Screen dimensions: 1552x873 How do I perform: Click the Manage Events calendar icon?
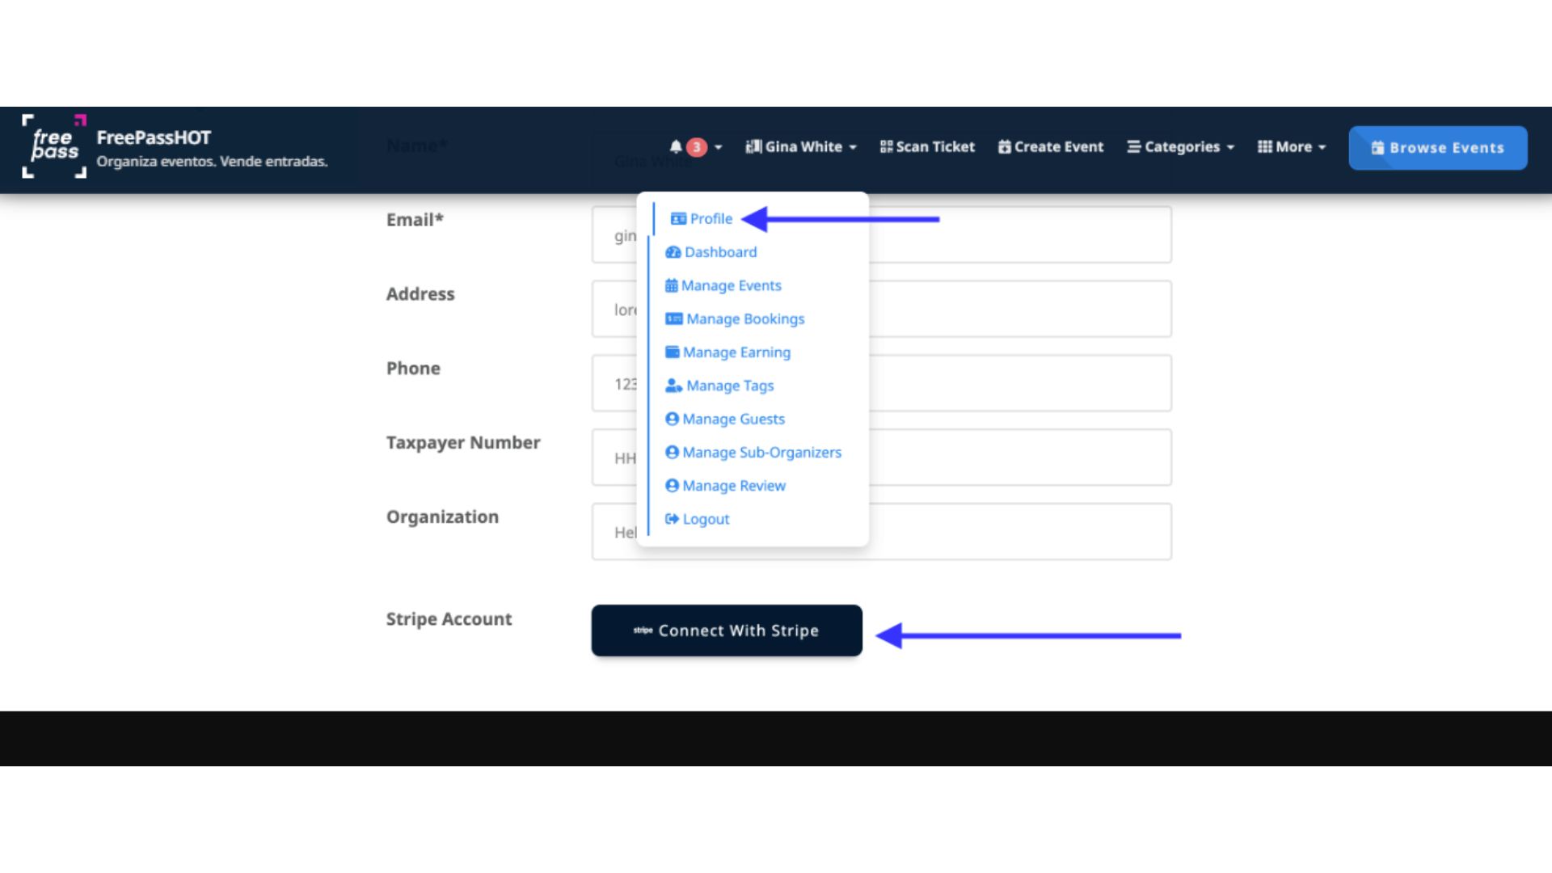pyautogui.click(x=672, y=285)
